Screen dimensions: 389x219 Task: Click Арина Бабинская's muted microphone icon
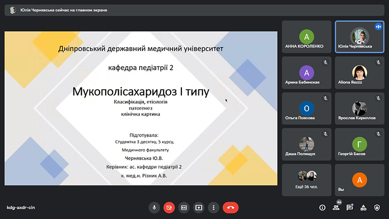325,62
